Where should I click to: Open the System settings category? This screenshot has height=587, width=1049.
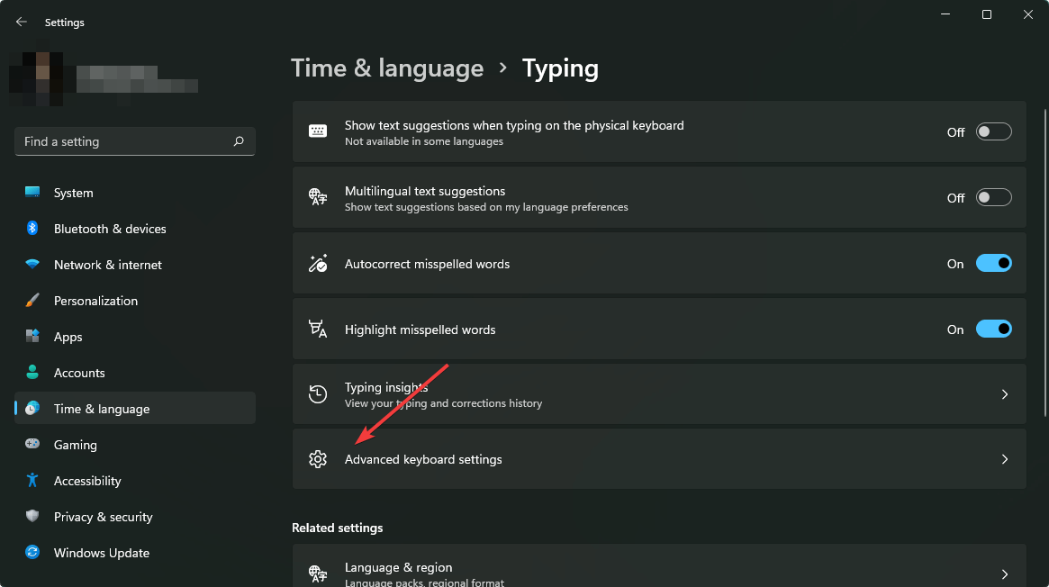[x=134, y=193]
